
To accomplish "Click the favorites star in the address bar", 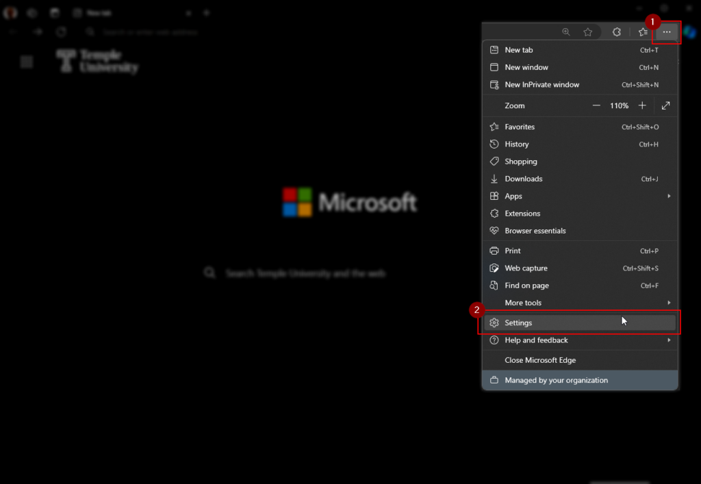I will (587, 32).
